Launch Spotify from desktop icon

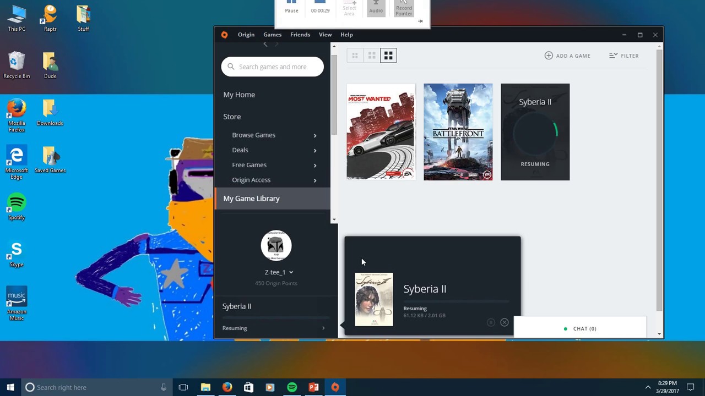click(17, 207)
